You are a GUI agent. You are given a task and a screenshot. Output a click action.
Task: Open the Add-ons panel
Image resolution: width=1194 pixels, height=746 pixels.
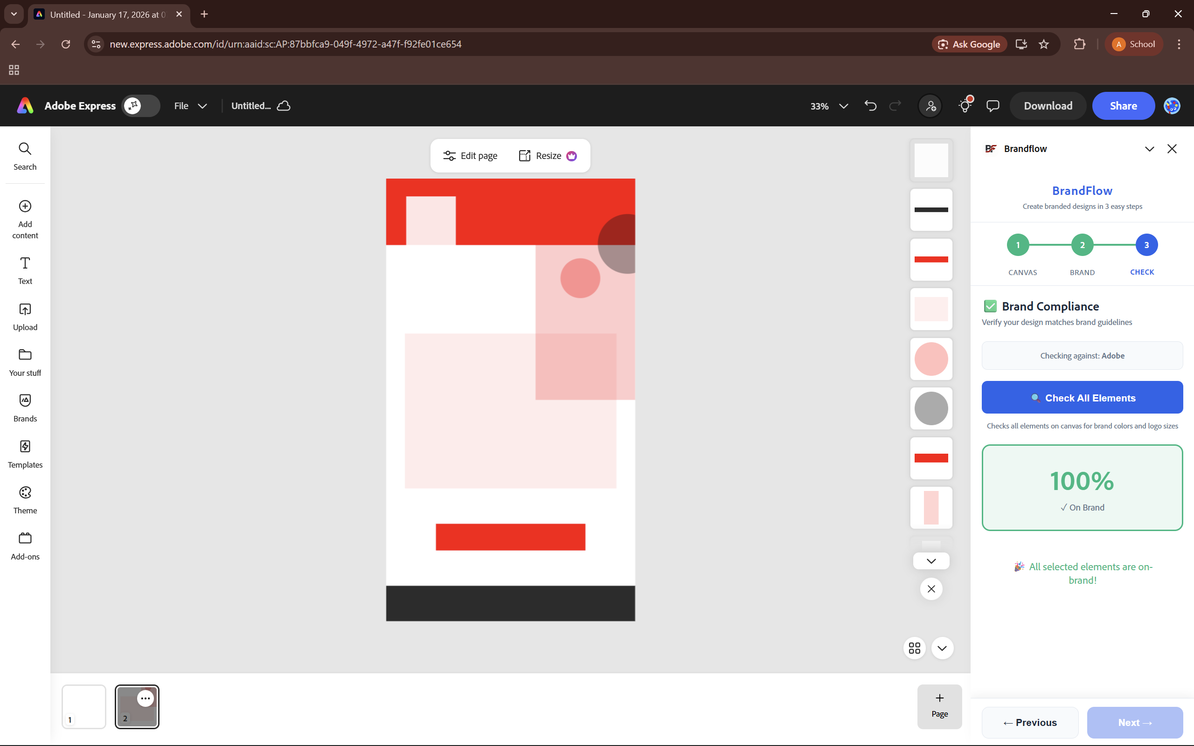click(25, 546)
